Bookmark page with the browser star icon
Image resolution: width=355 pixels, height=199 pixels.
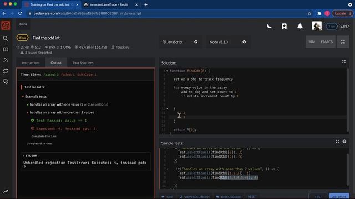[x=310, y=13]
